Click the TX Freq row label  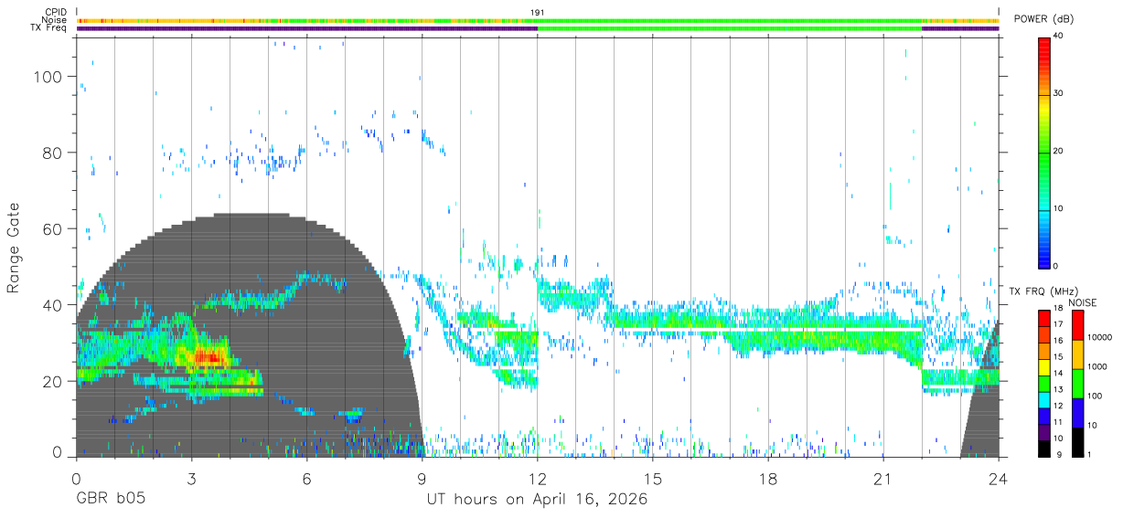[49, 28]
